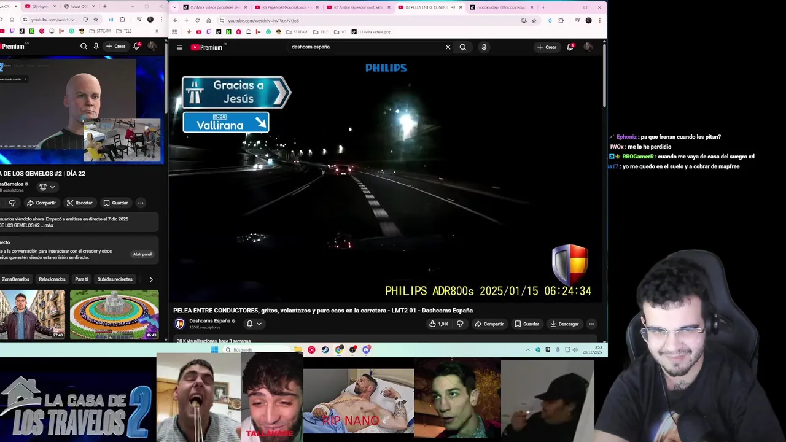
Task: Open TELE bookmarks folder in right browser
Action: [321, 32]
